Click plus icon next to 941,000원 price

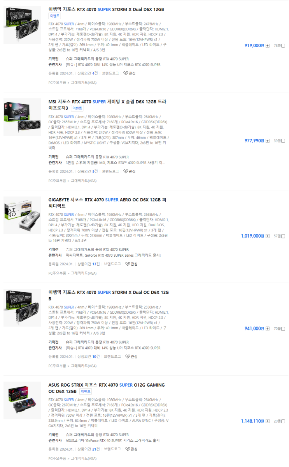click(268, 328)
